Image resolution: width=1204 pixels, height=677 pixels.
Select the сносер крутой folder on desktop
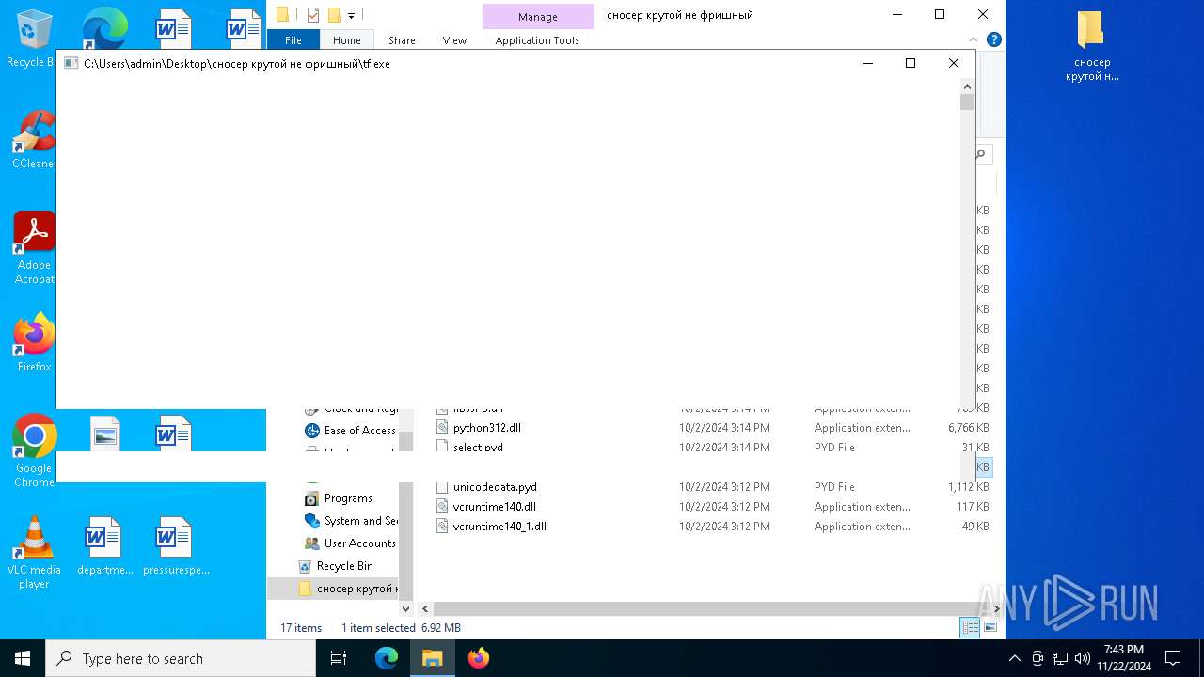pos(1091,47)
